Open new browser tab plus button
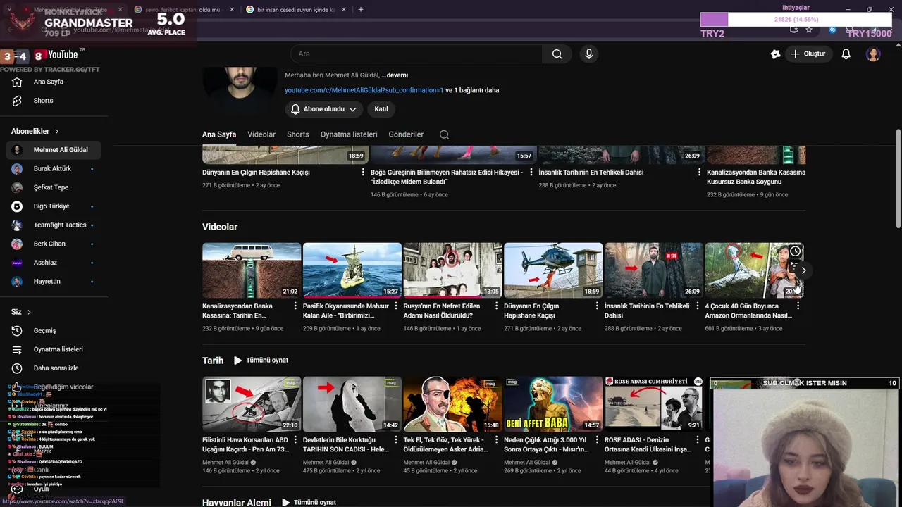The width and height of the screenshot is (902, 507). 361,10
